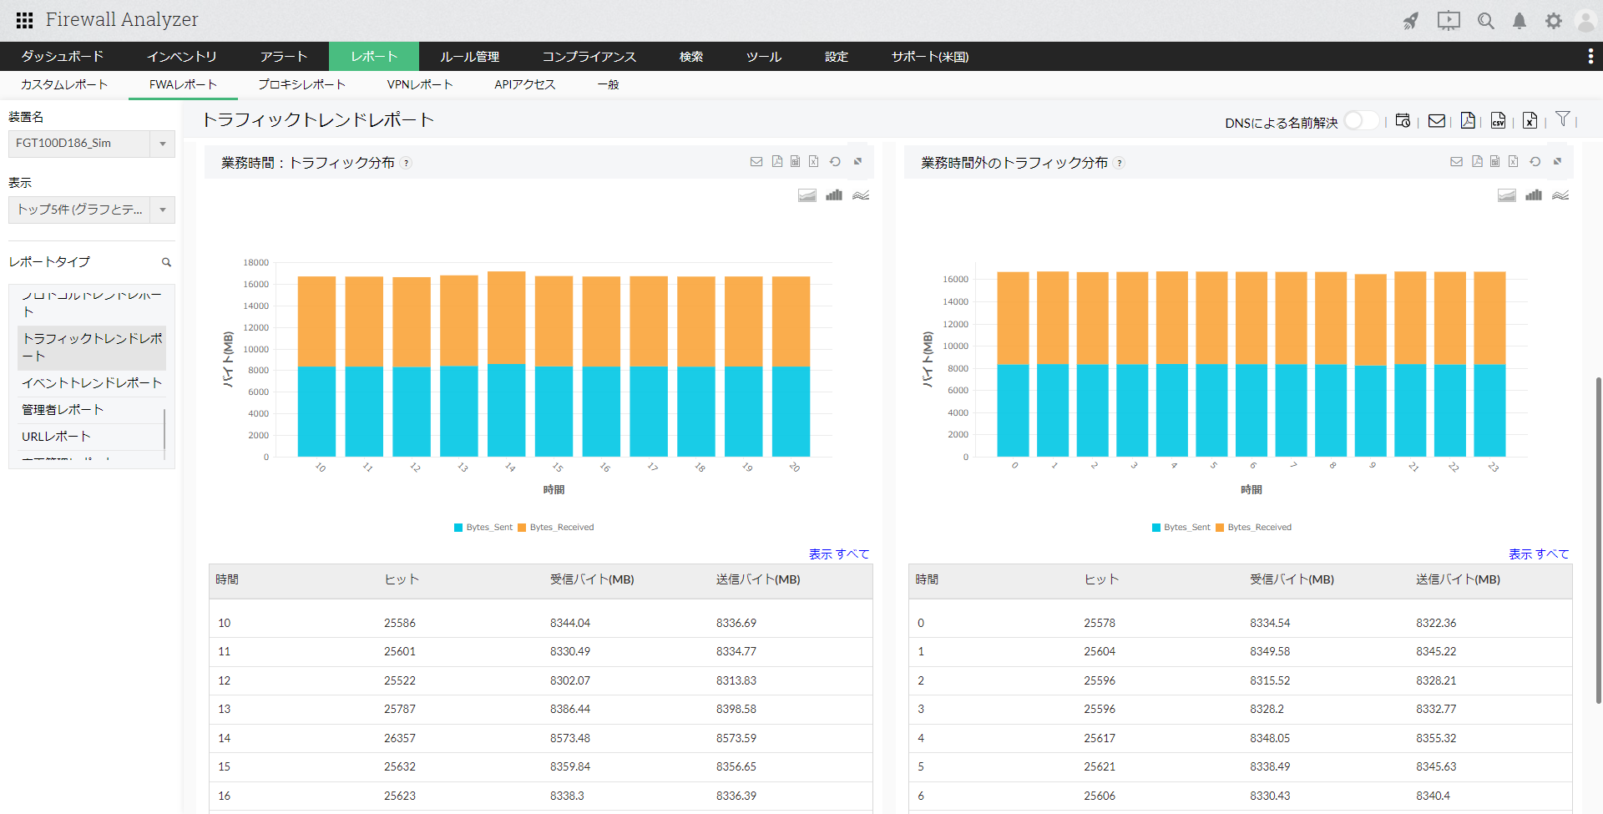The width and height of the screenshot is (1603, 814).
Task: Open the コンプライアンス menu tab
Action: [589, 57]
